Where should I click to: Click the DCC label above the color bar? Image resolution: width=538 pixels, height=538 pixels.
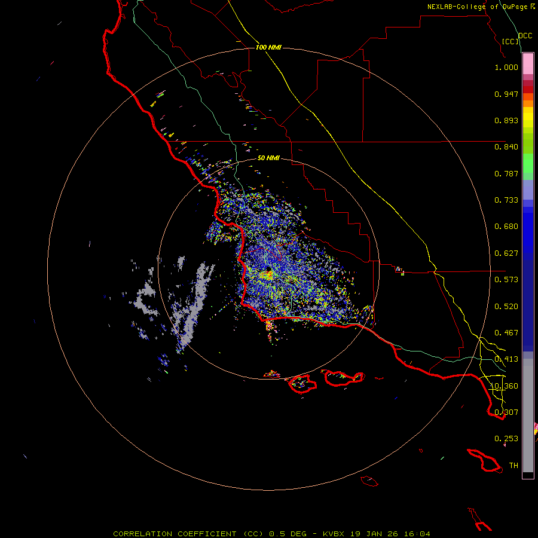525,36
